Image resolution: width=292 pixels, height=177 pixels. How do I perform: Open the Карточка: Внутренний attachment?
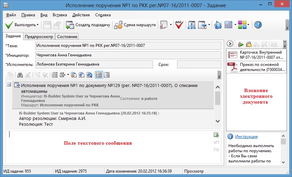click(x=258, y=54)
